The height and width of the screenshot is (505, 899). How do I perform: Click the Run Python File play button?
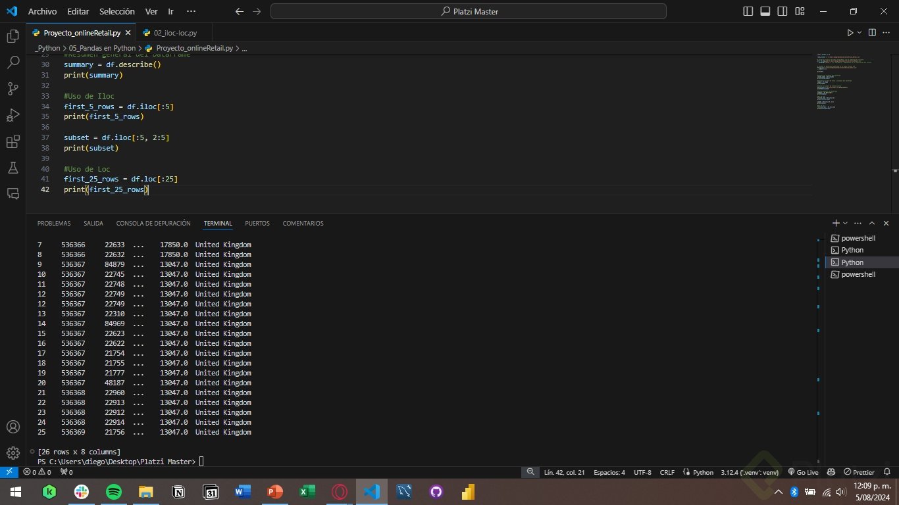pos(850,32)
